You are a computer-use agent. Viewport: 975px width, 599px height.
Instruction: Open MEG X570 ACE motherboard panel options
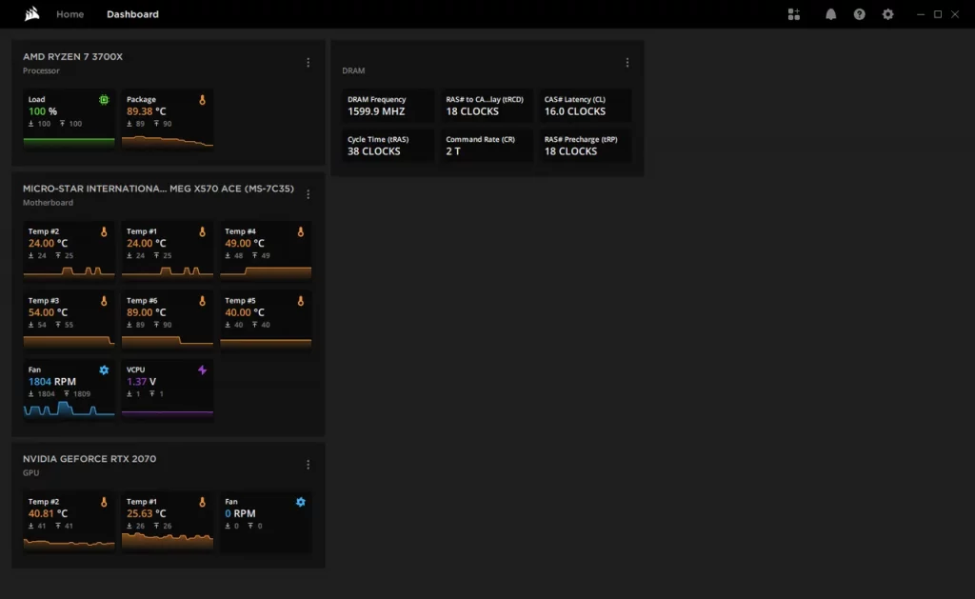(x=308, y=194)
